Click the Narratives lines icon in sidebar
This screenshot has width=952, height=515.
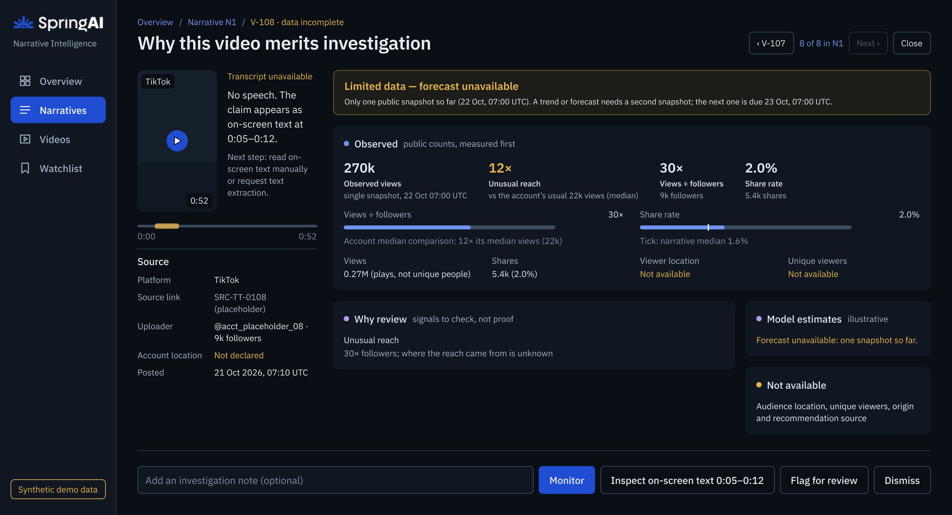click(x=25, y=110)
